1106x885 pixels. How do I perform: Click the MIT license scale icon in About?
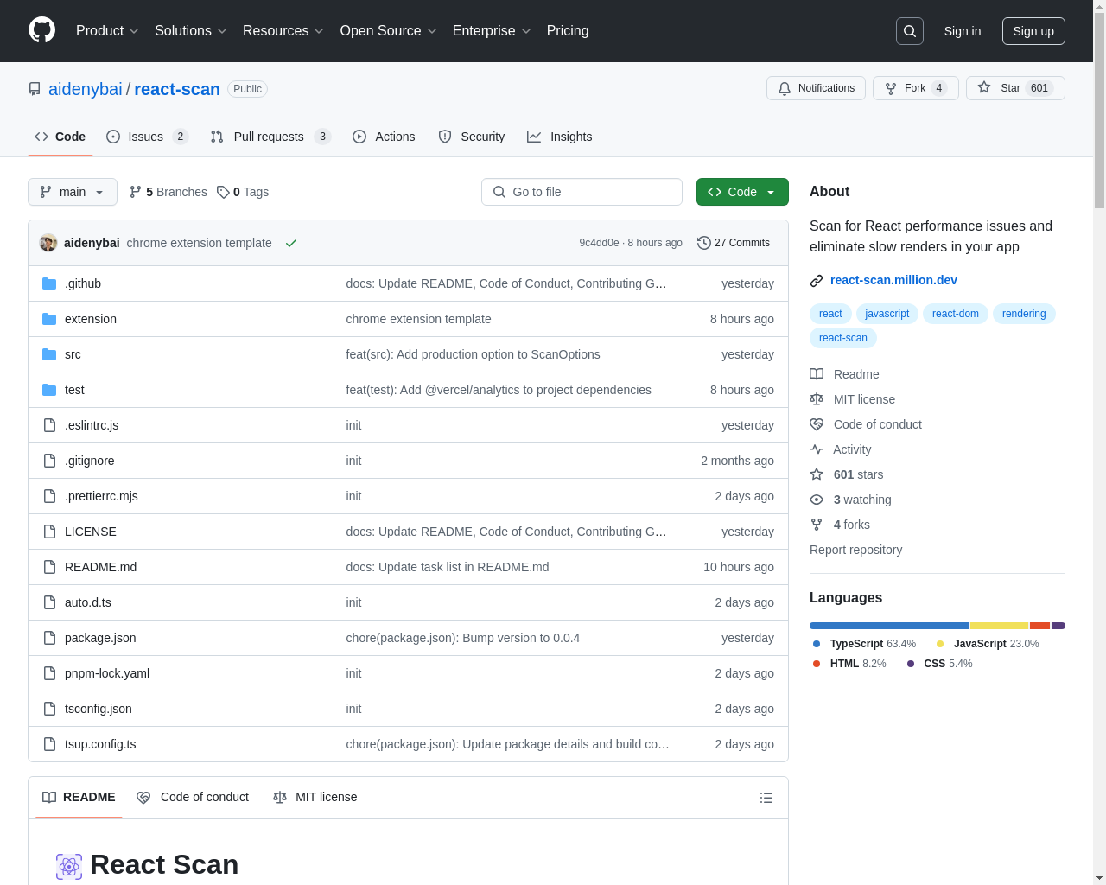[817, 399]
